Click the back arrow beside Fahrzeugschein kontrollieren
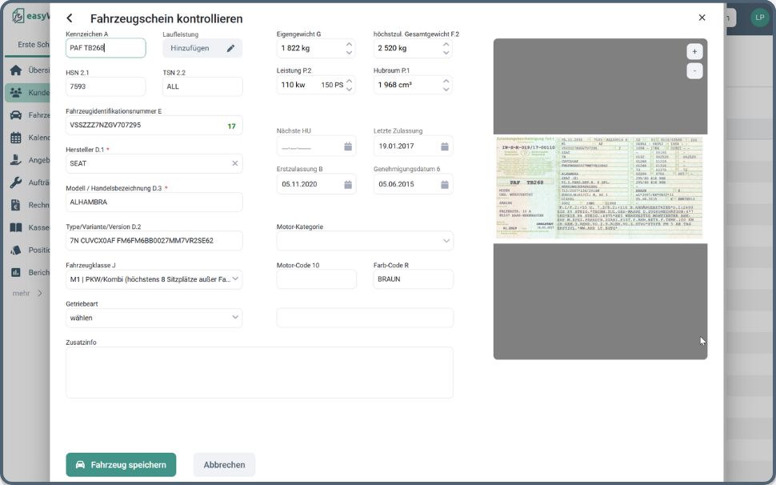The image size is (776, 485). [x=70, y=18]
